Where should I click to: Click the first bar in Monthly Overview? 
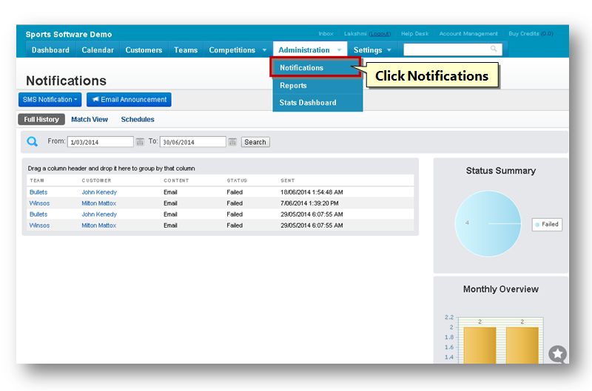pyautogui.click(x=480, y=345)
